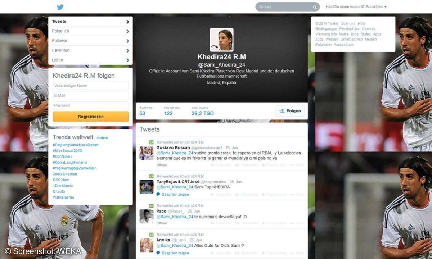Click the Ändern link next to Trends weltweit
432x259 pixels.
point(102,138)
